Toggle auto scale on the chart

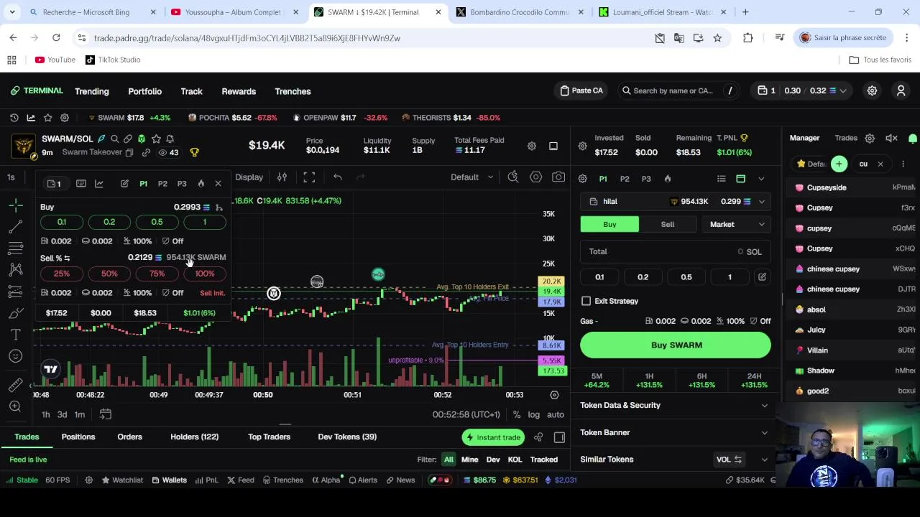(x=556, y=414)
